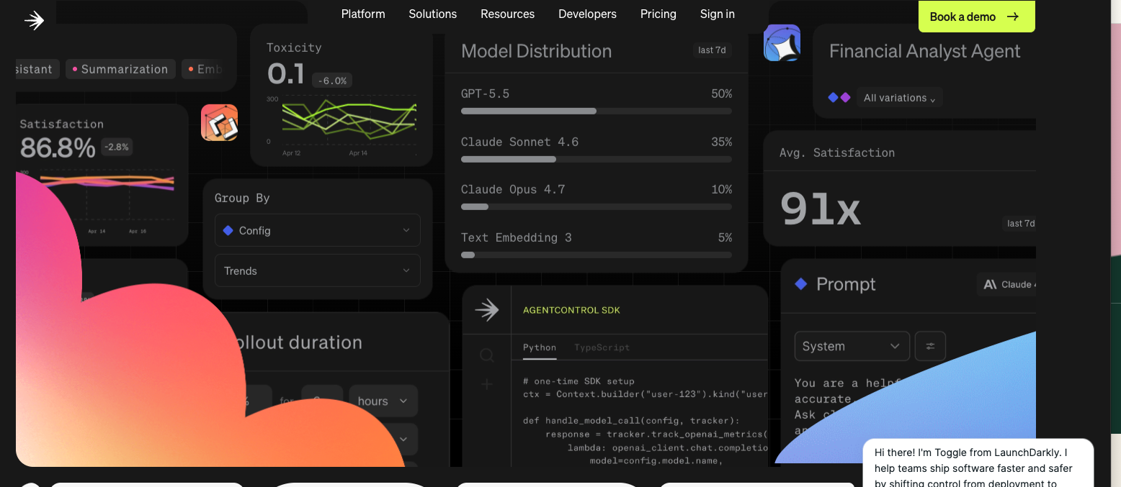Click the LaunchDarkly logo in the header

pyautogui.click(x=34, y=20)
